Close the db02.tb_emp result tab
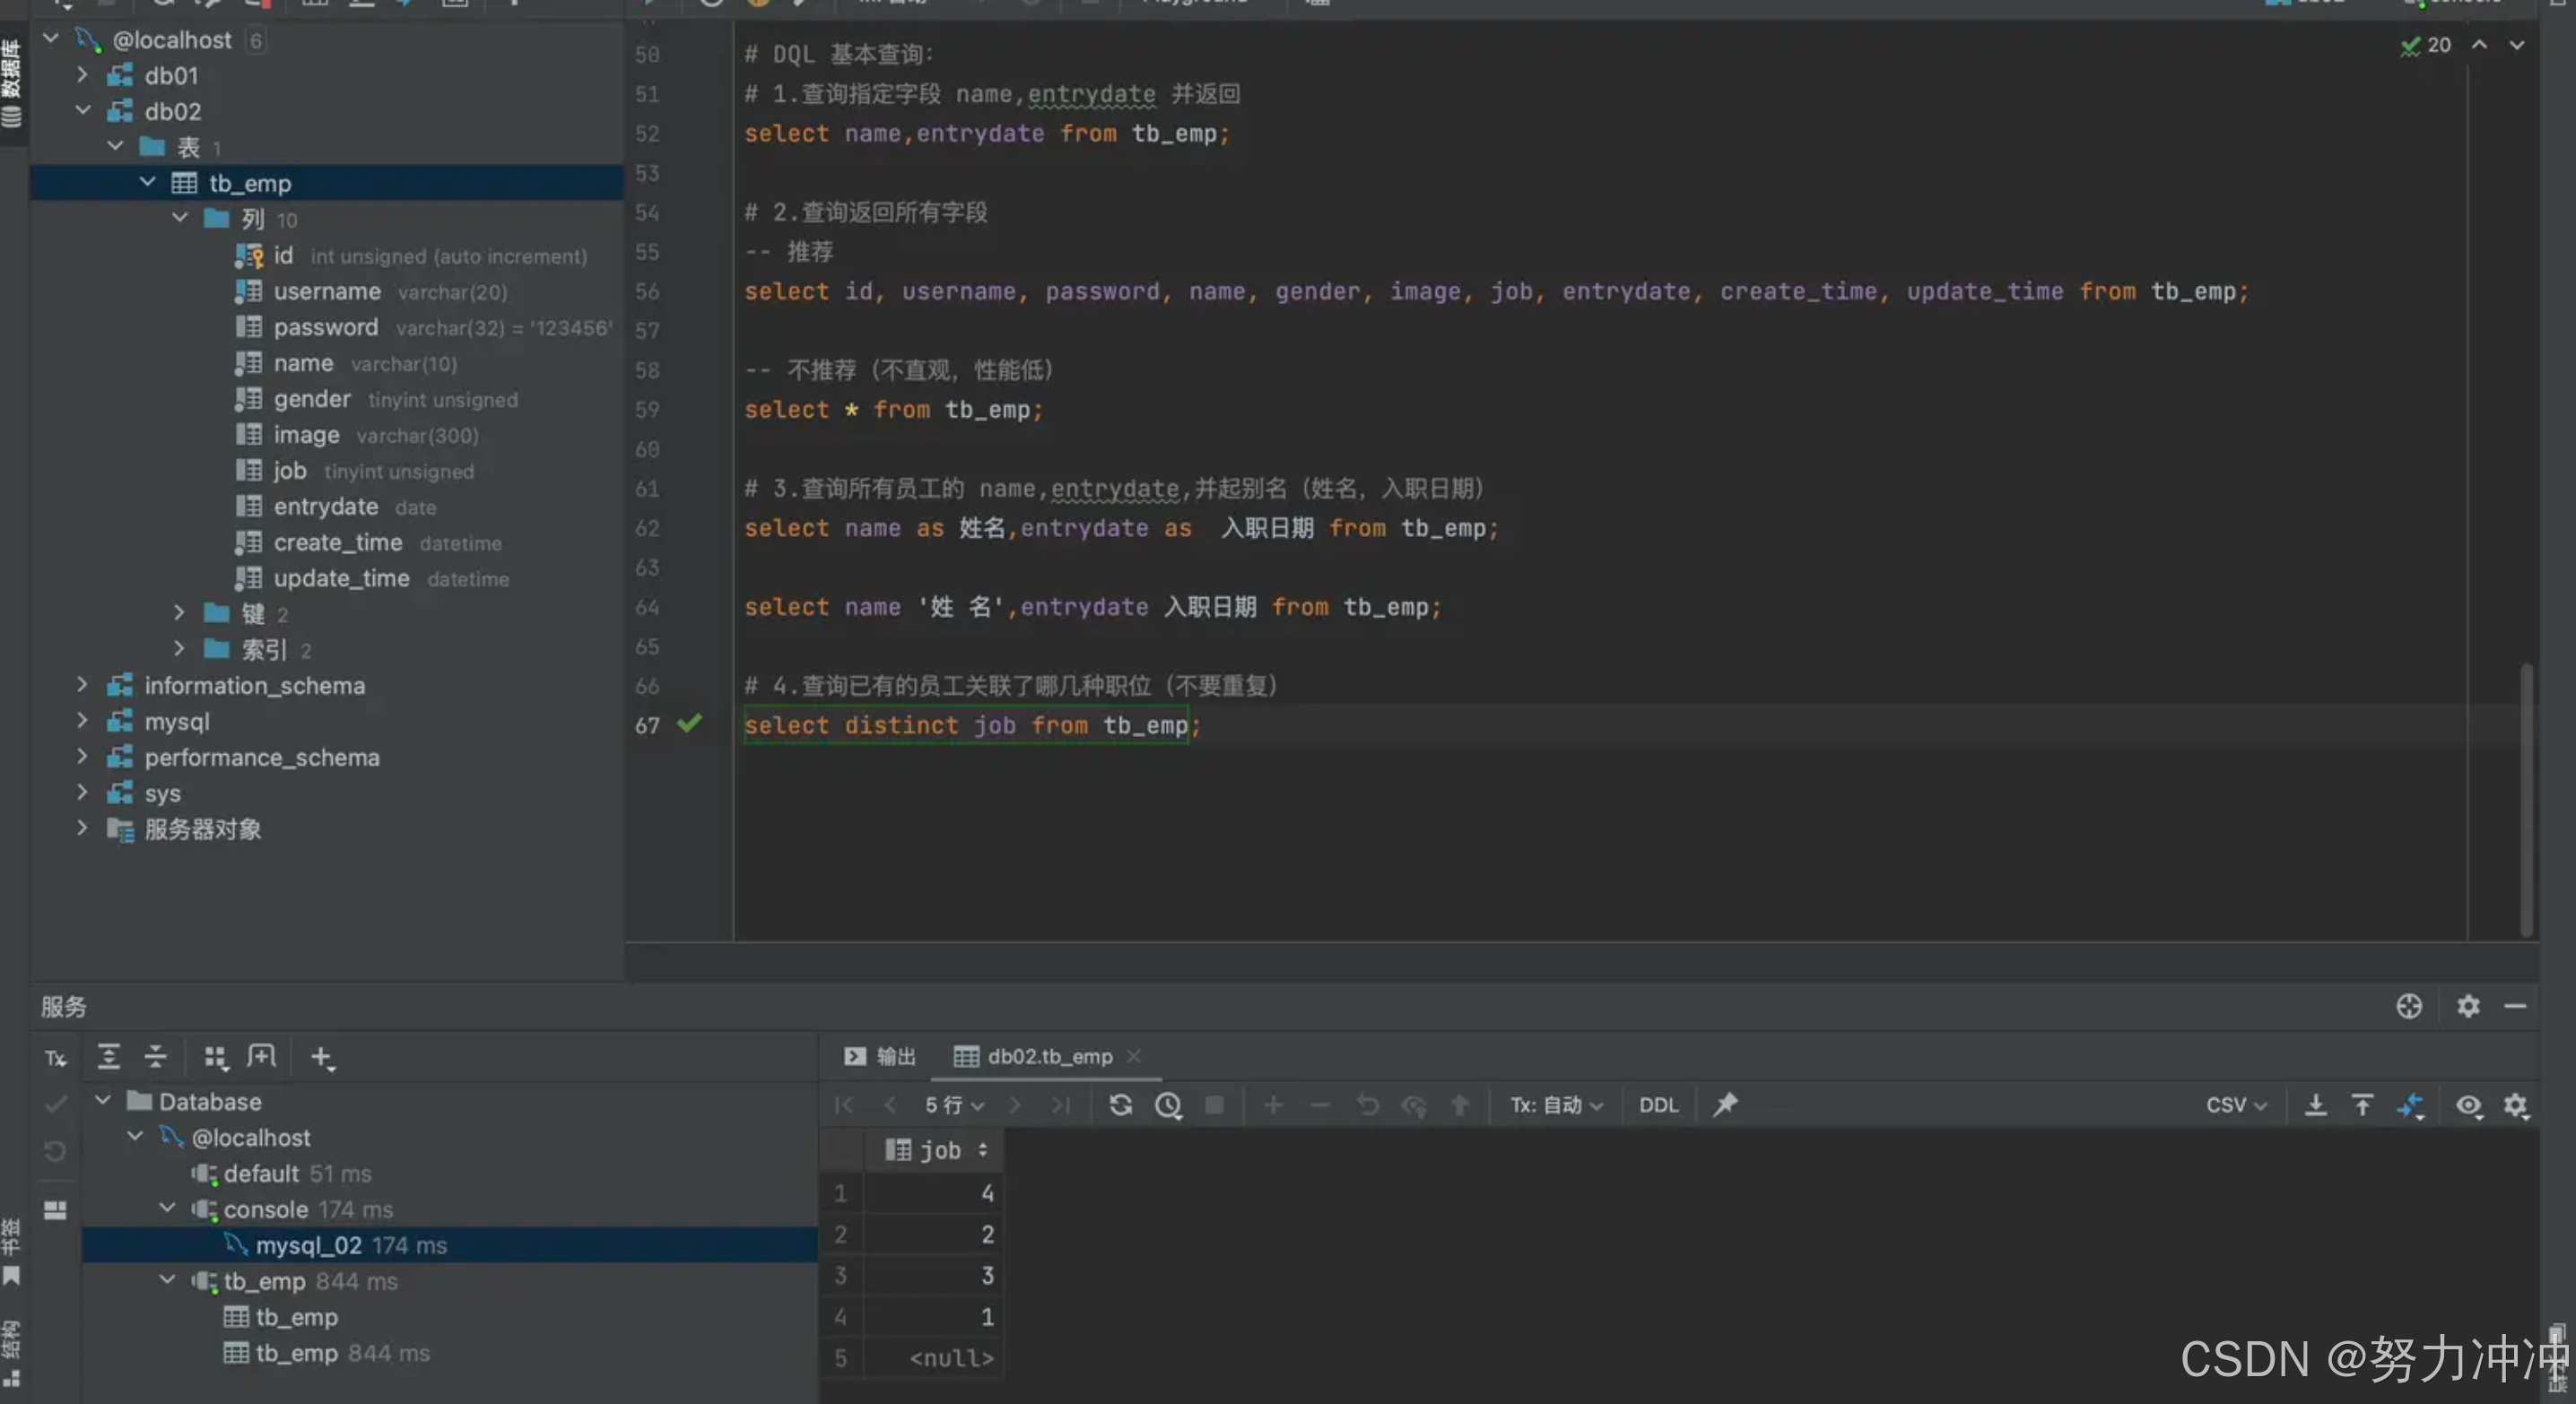The image size is (2576, 1404). (1133, 1056)
